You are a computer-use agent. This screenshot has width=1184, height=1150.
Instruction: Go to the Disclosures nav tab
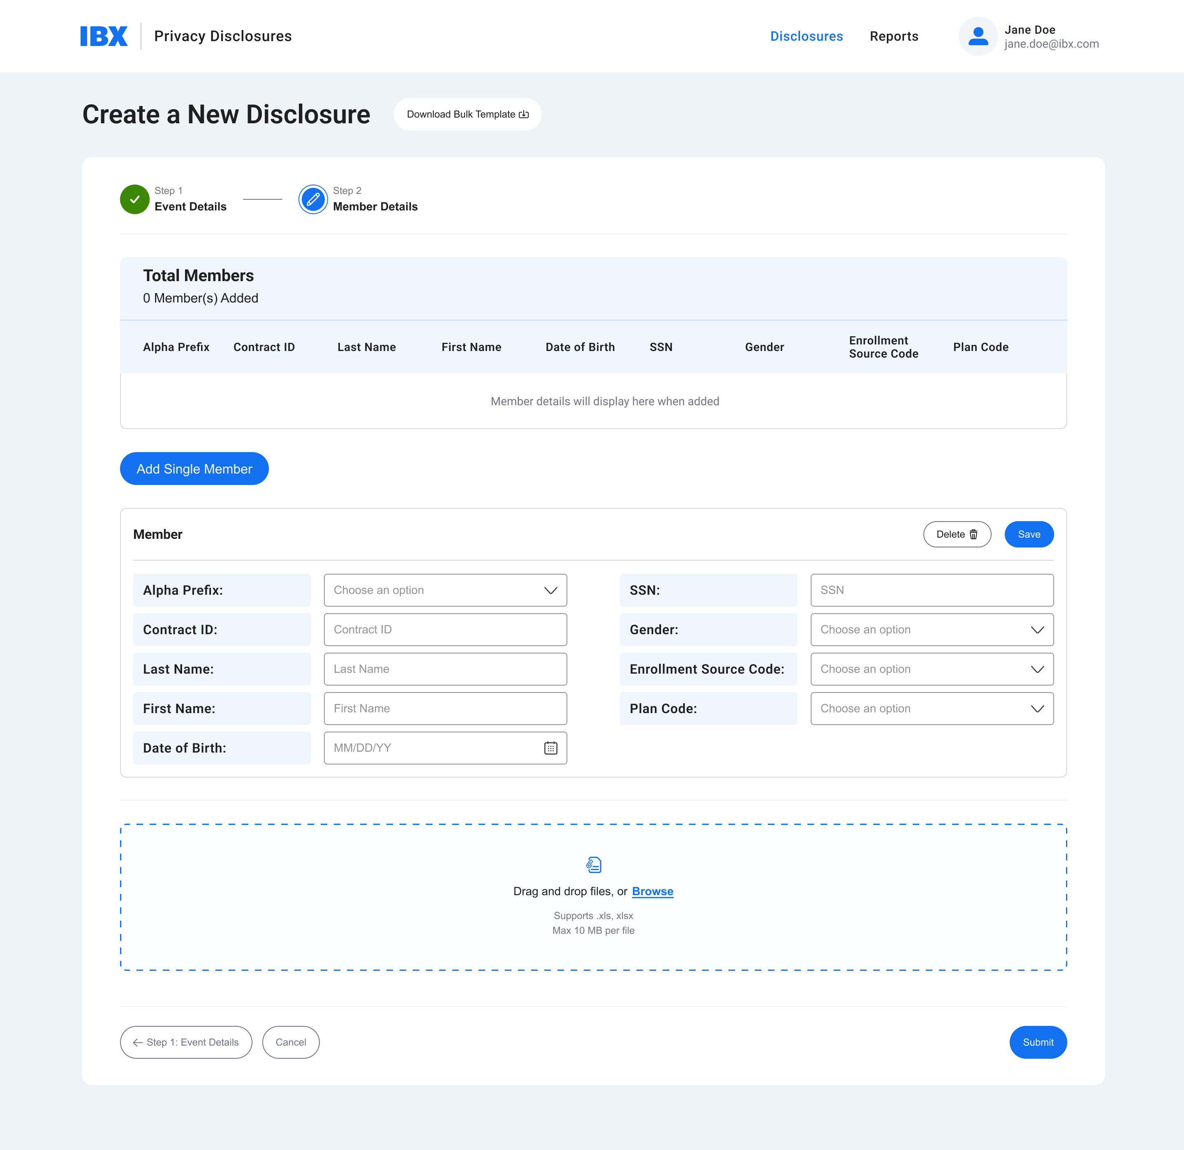tap(806, 36)
